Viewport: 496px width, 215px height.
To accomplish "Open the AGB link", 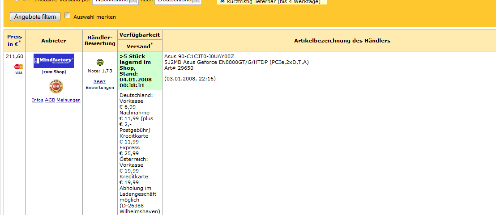I will click(x=50, y=100).
